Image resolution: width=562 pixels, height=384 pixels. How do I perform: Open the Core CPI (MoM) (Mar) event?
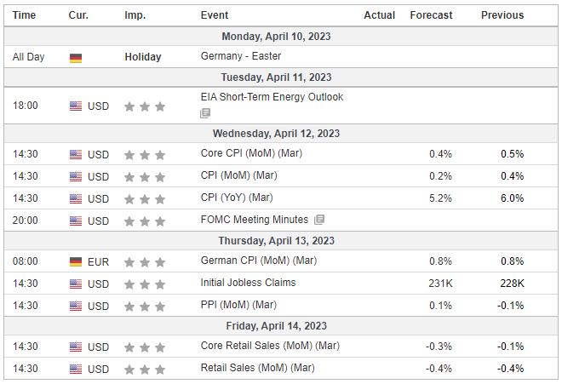[x=251, y=153]
